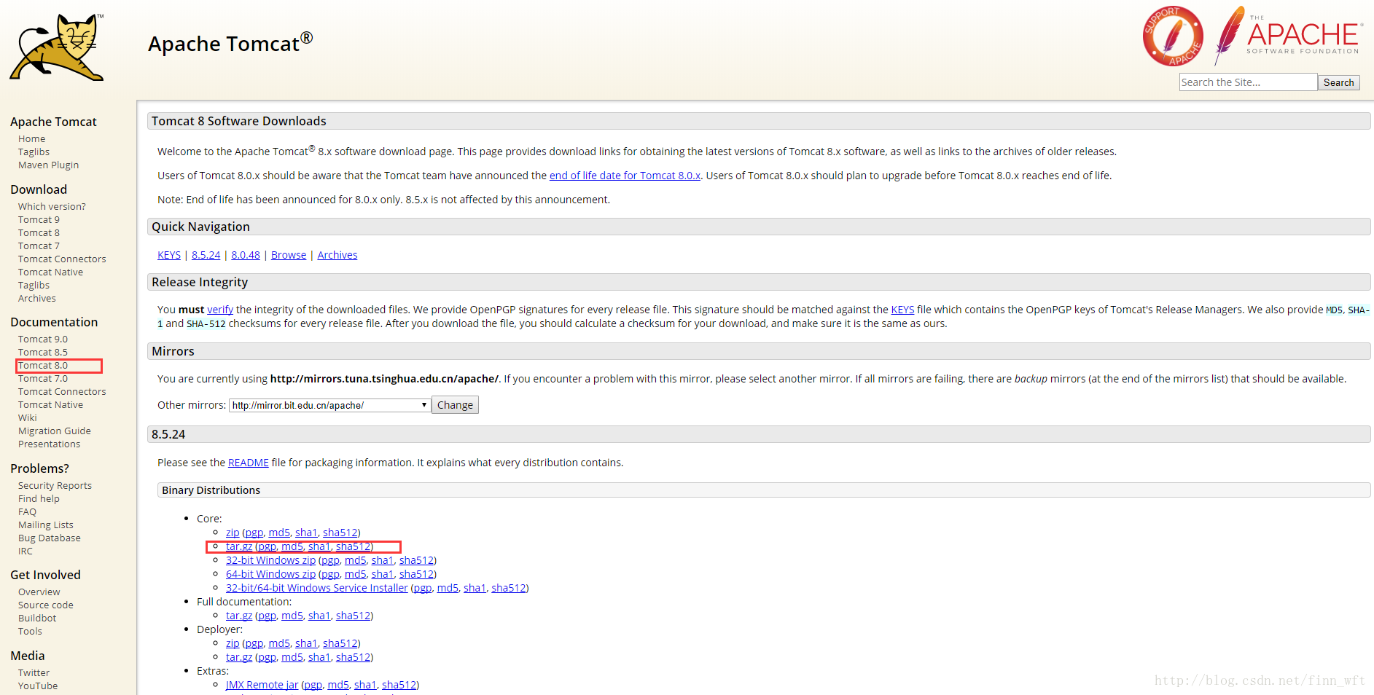Click the end of life date link

click(x=625, y=176)
